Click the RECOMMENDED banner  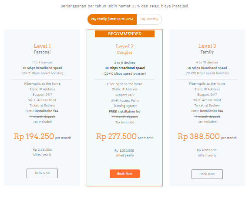coord(124,34)
